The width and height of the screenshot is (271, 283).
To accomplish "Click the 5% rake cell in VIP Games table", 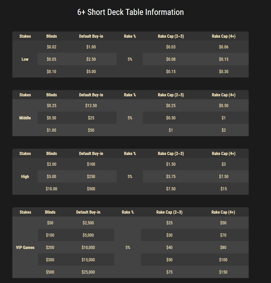I will [128, 247].
